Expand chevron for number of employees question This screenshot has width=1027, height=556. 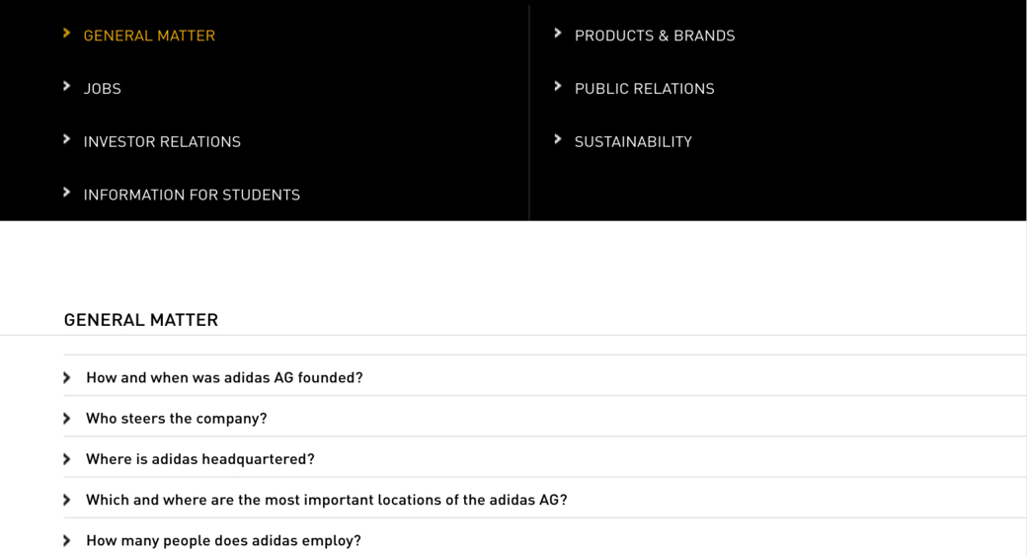(67, 541)
